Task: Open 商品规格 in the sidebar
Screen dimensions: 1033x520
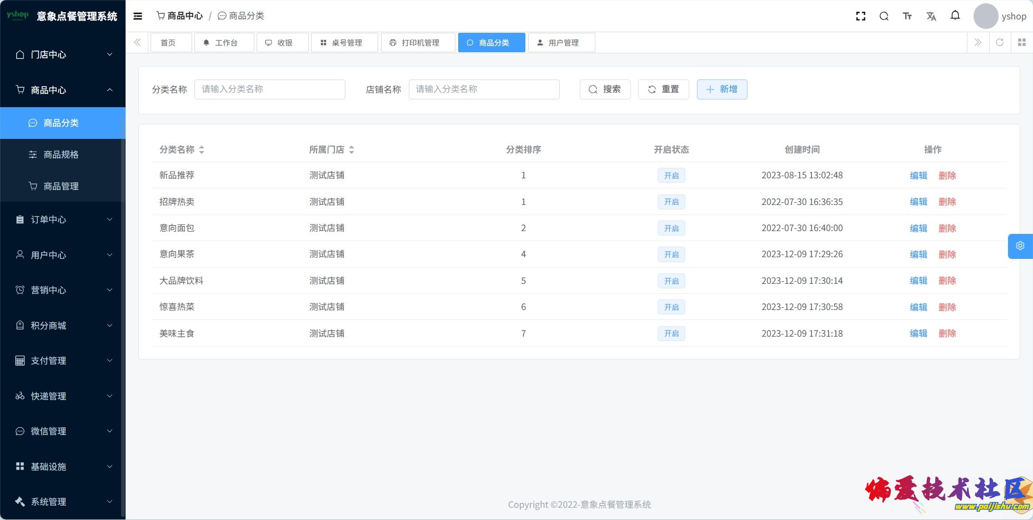Action: pyautogui.click(x=61, y=154)
